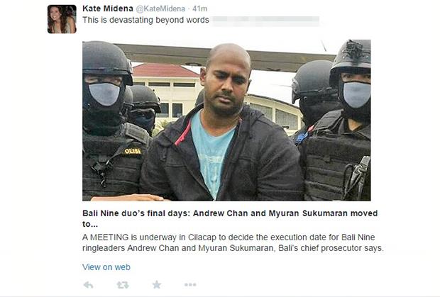
Task: Open the more options ellipsis icon
Action: [x=190, y=285]
